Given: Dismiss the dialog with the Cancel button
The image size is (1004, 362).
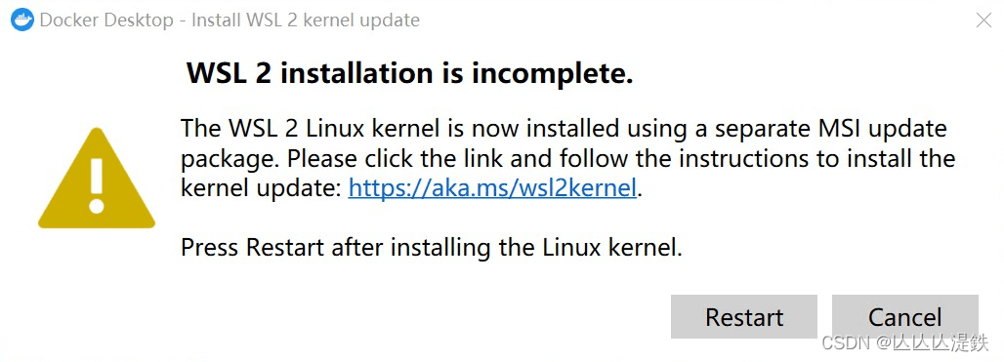Looking at the screenshot, I should point(904,316).
